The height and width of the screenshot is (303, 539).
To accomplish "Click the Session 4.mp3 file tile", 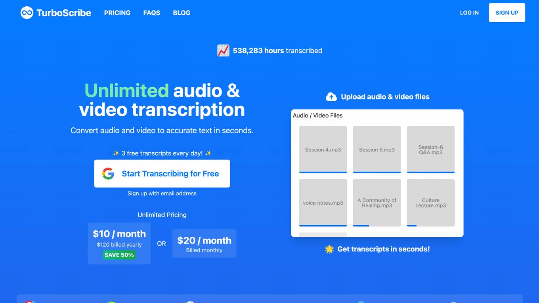I will (323, 150).
